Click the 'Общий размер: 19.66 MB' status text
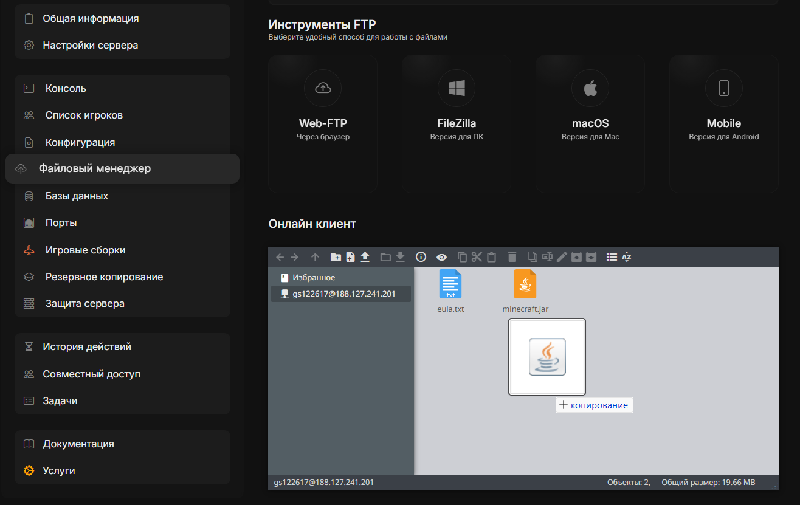Image resolution: width=800 pixels, height=505 pixels. click(x=708, y=482)
